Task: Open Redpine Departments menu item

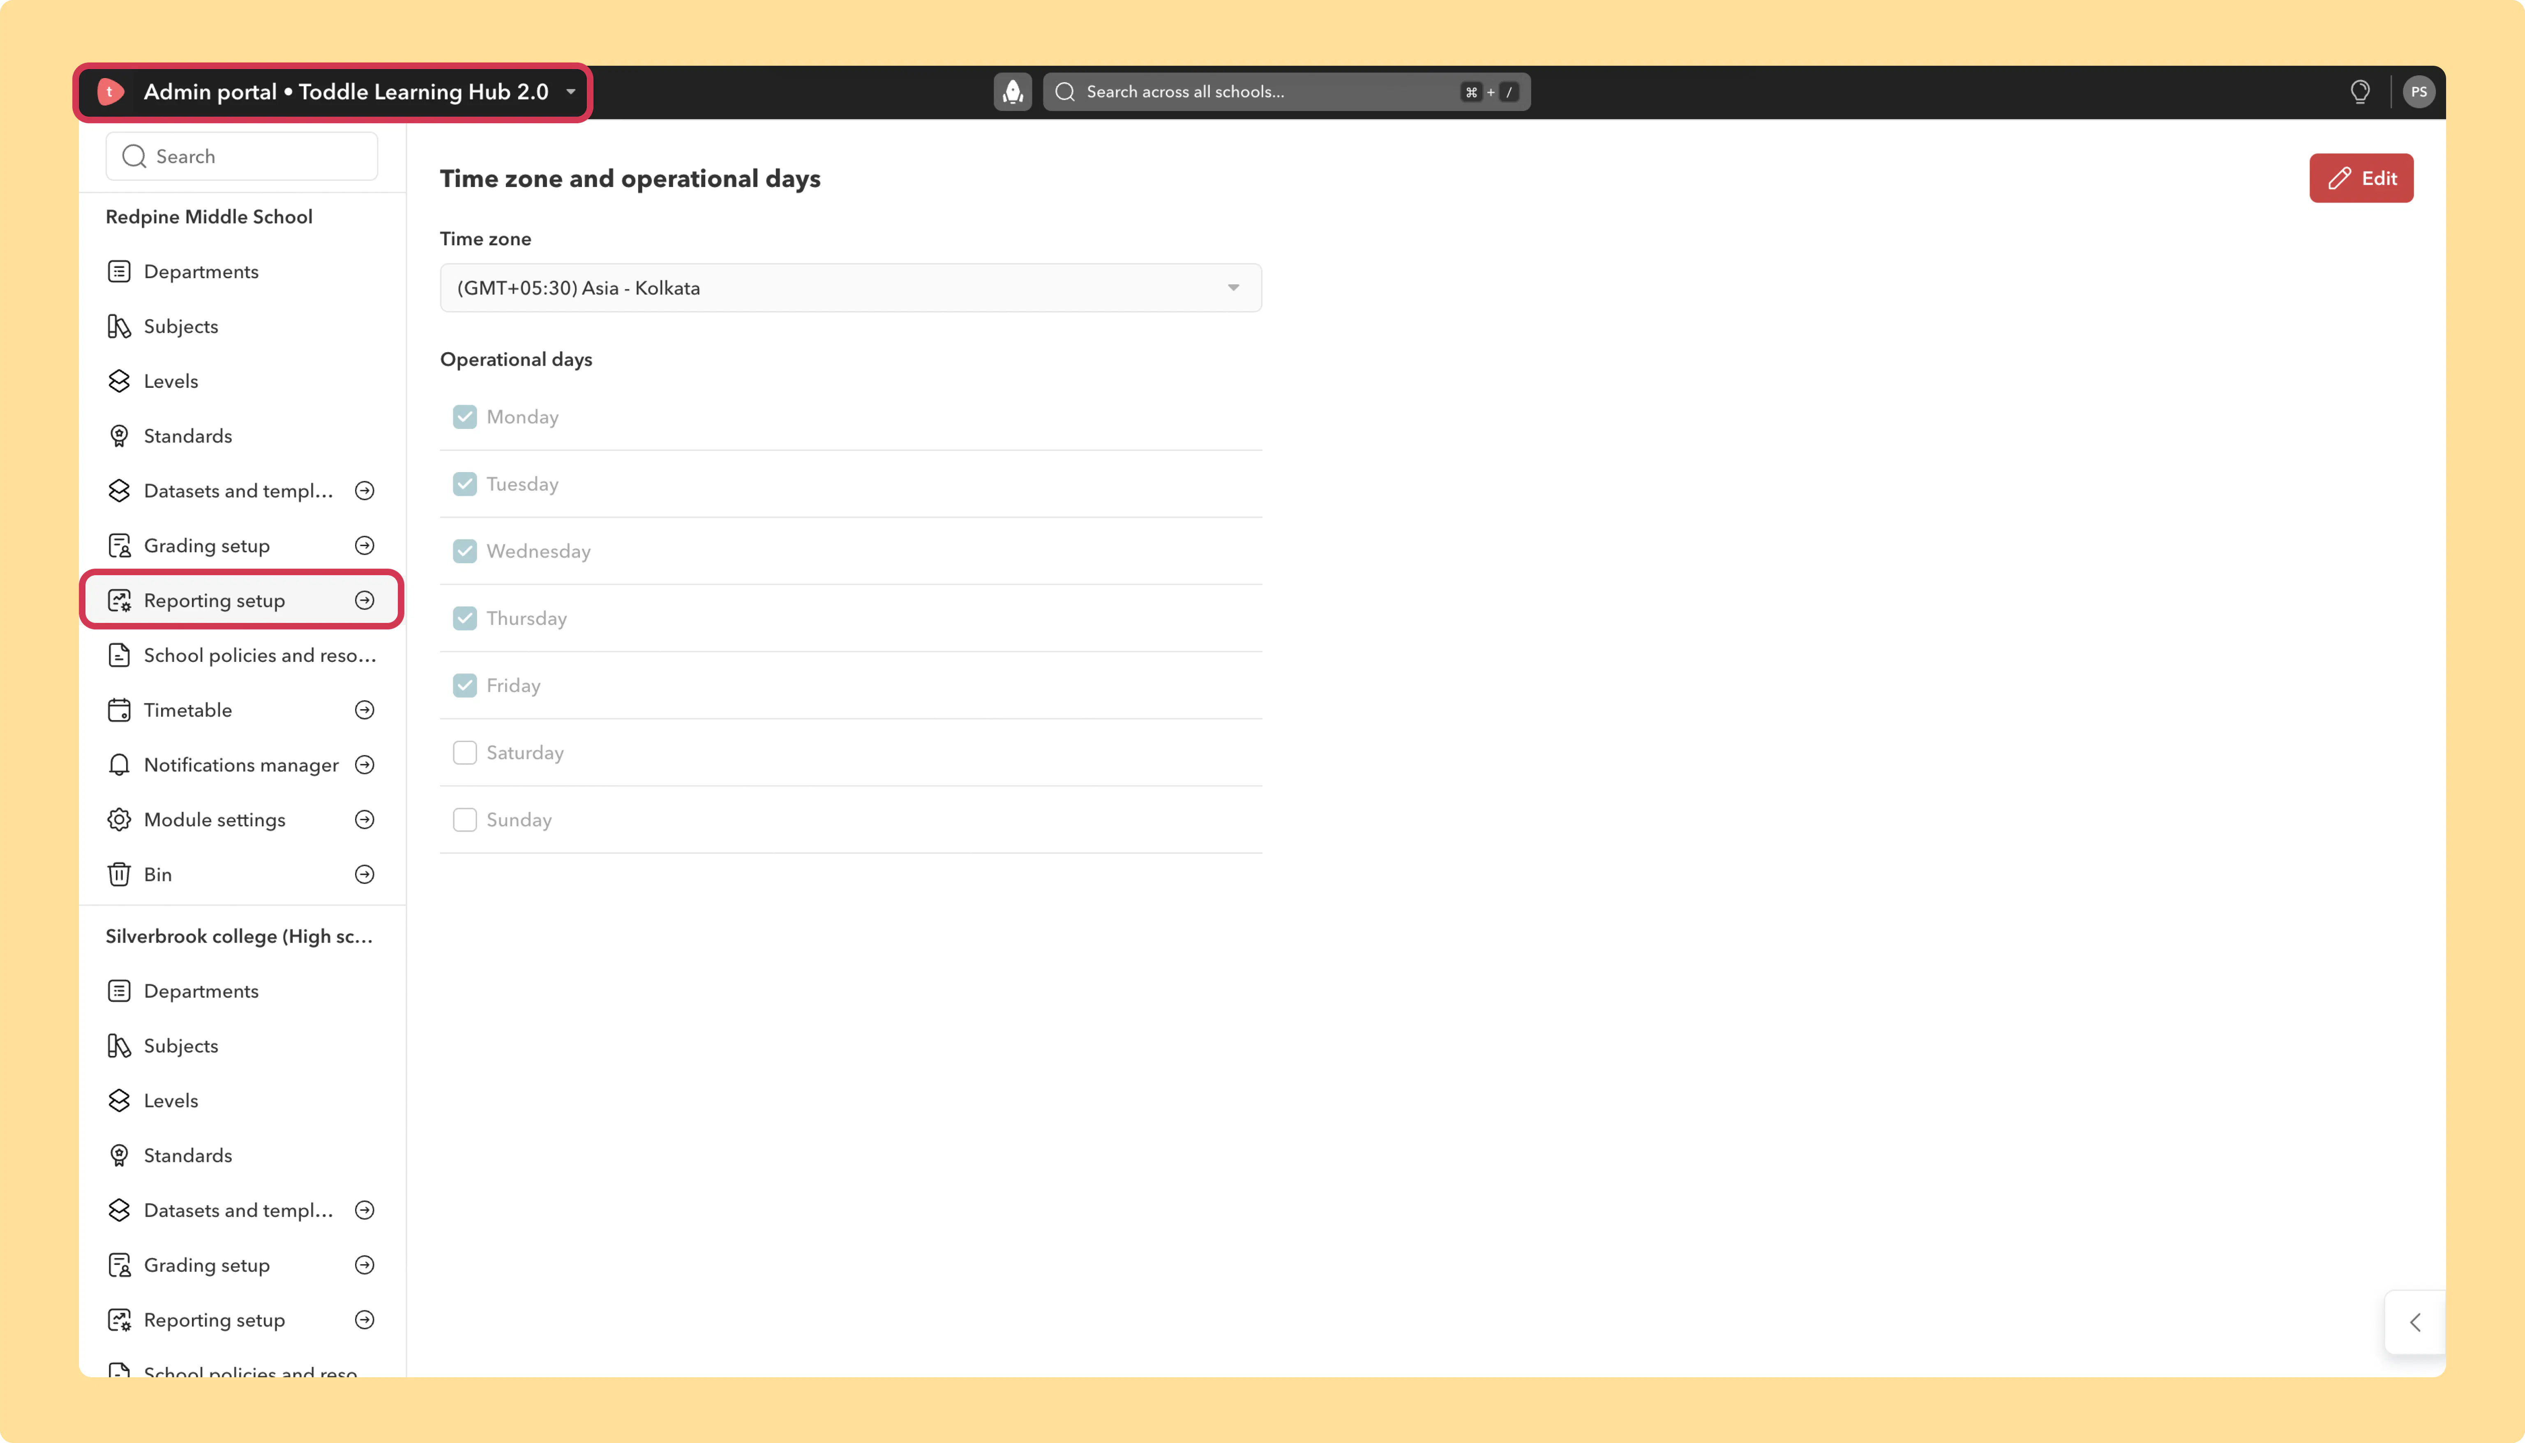Action: point(242,272)
